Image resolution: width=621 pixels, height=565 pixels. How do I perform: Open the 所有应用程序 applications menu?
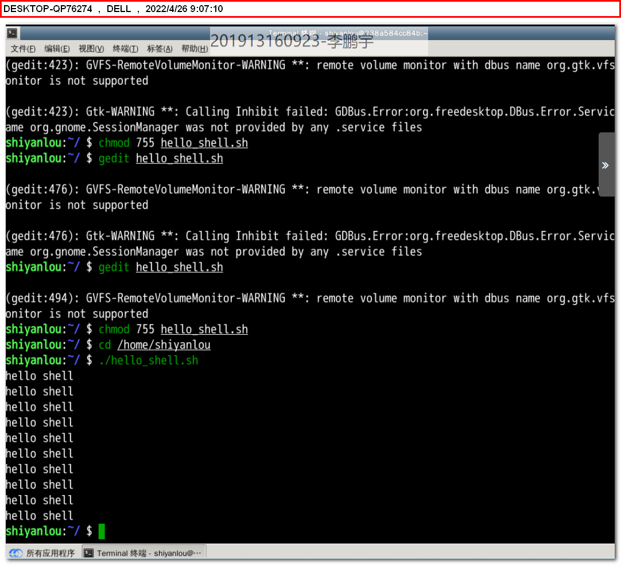(x=50, y=553)
